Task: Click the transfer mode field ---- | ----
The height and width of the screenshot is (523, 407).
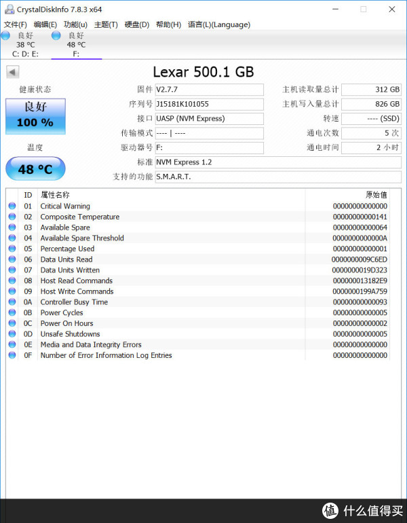Action: [x=209, y=133]
